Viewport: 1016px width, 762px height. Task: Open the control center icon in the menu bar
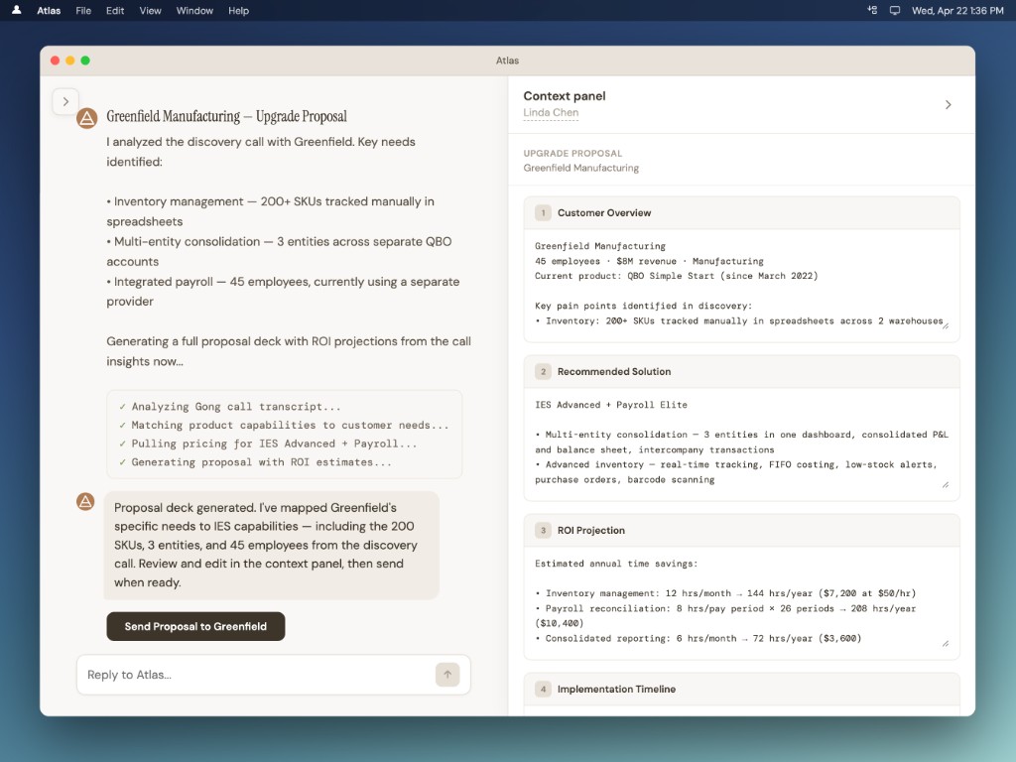point(872,10)
